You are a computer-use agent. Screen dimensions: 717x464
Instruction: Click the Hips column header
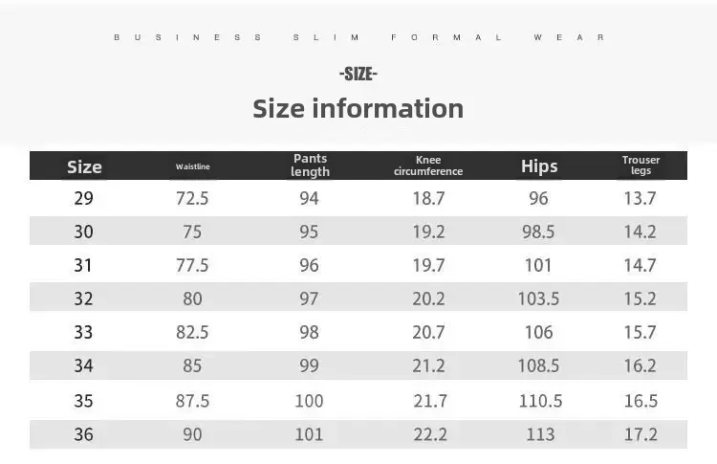pos(539,166)
